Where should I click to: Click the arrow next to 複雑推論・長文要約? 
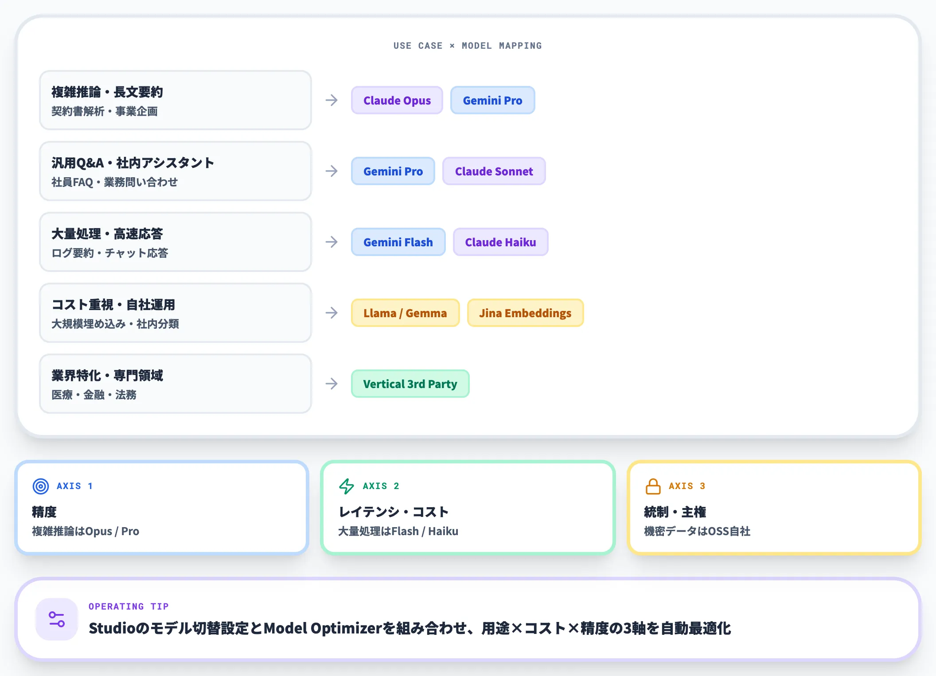[331, 100]
